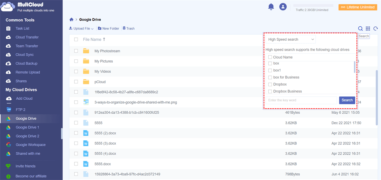Select file 912ea304-da13-4388-b1cb-c841600fcf25

click(127, 112)
